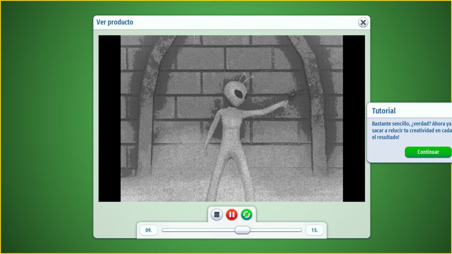Click the Ver producto title text

pyautogui.click(x=115, y=22)
